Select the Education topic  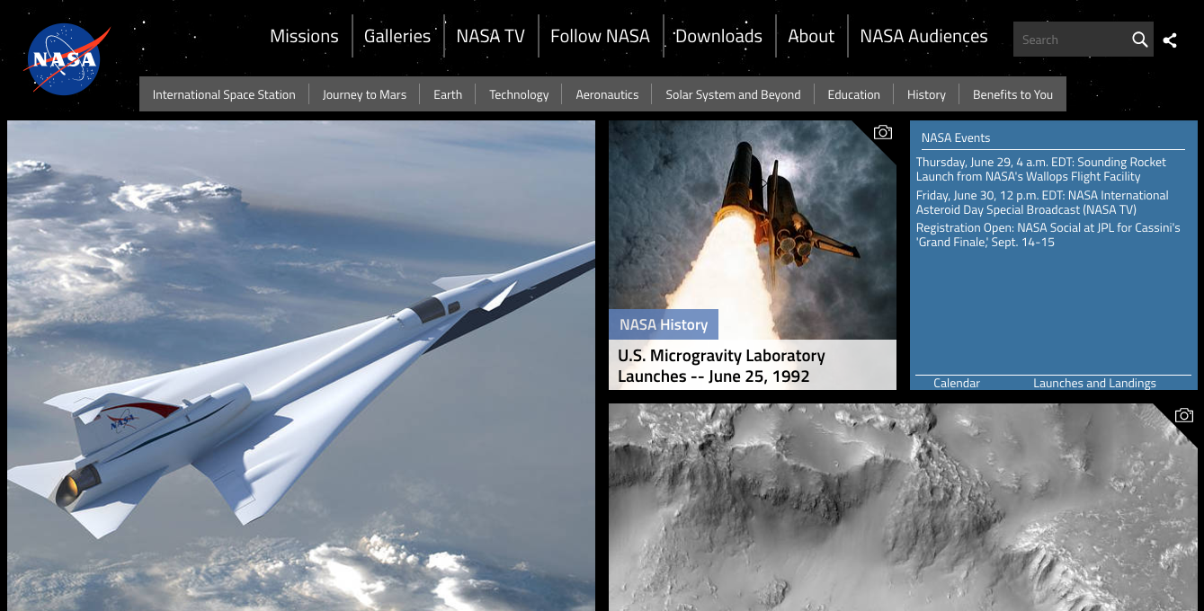(853, 94)
